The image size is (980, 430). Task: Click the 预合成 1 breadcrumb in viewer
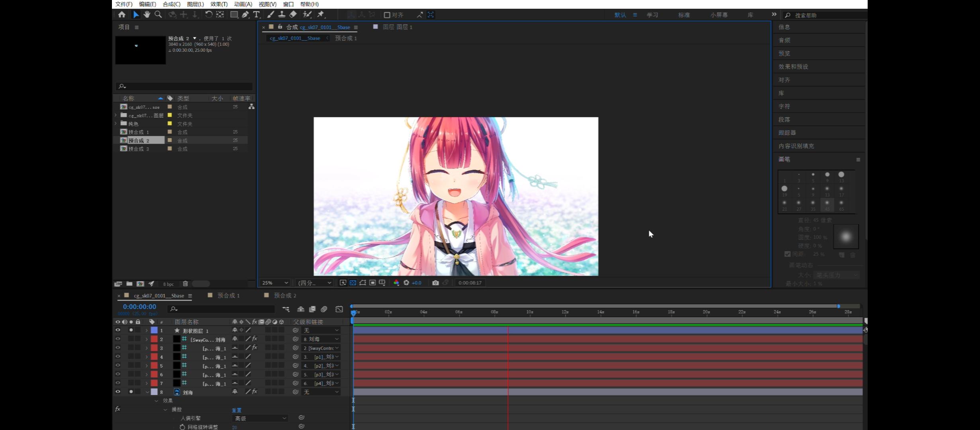346,38
